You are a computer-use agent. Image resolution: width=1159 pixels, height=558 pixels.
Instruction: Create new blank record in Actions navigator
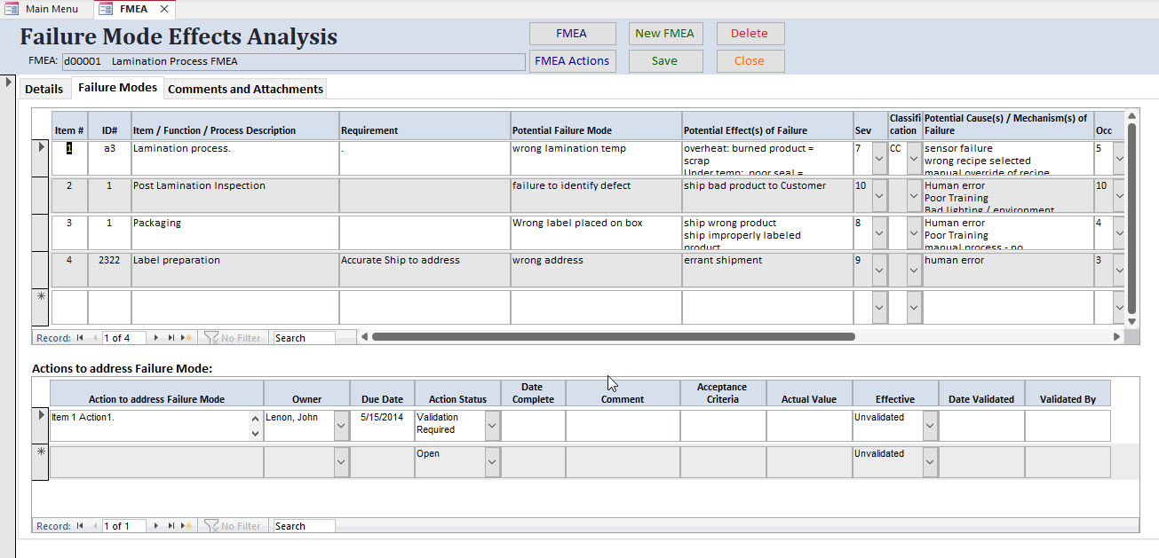pos(186,526)
